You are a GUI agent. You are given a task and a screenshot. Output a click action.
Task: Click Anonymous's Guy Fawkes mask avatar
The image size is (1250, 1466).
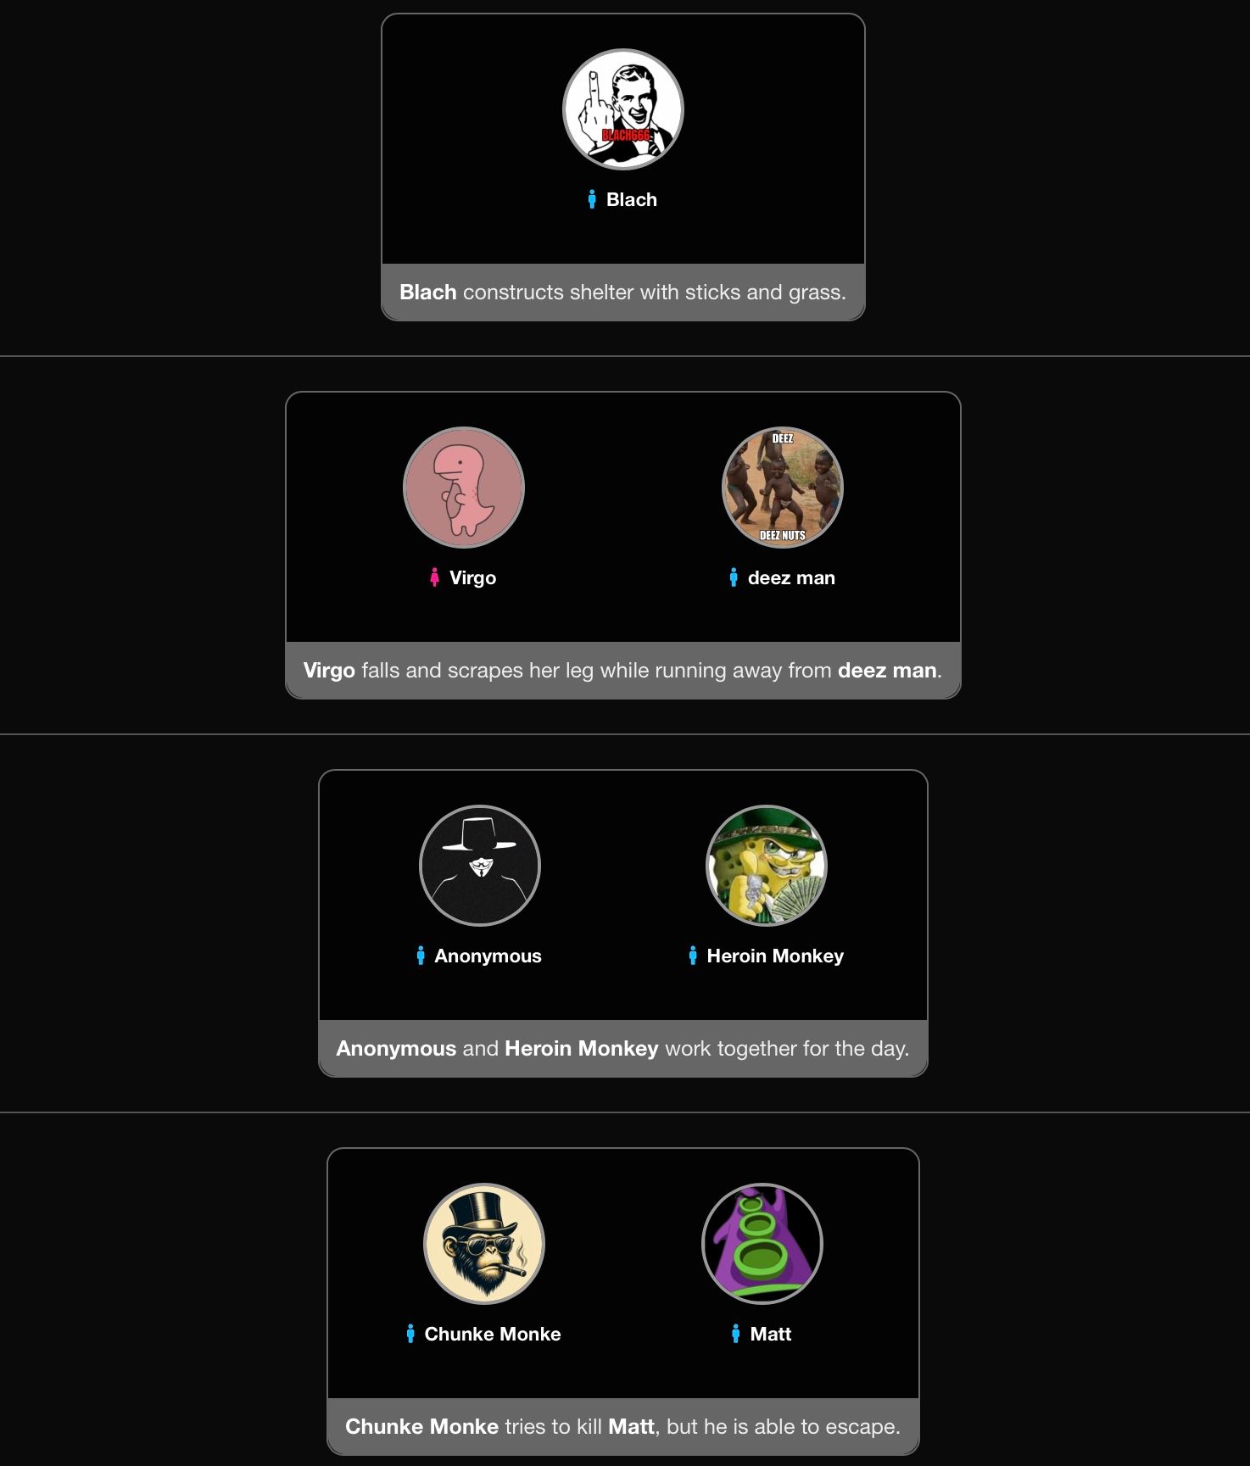tap(480, 866)
